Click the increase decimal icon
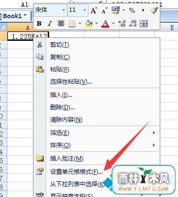This screenshot has height=197, width=178. (122, 24)
